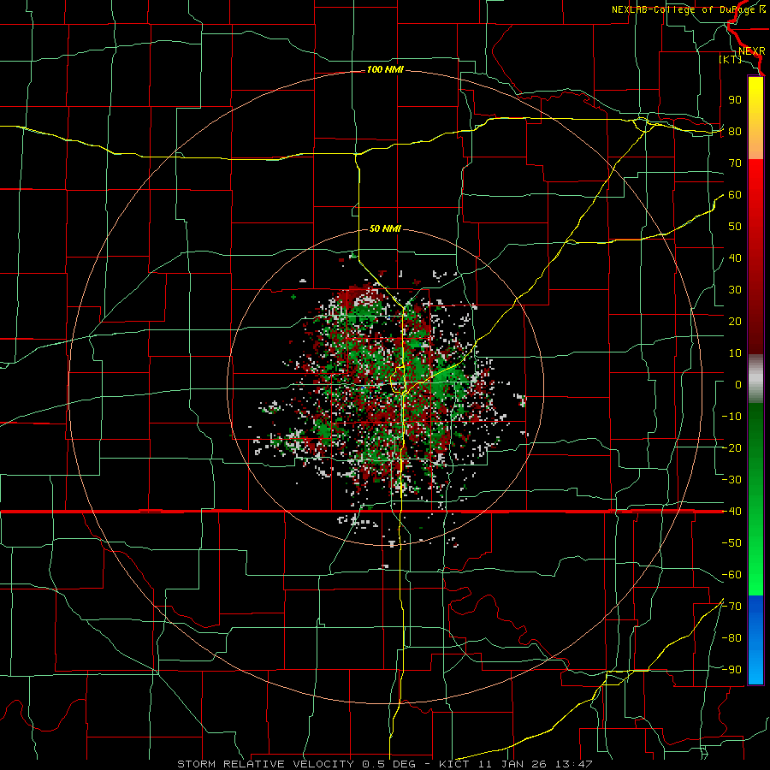This screenshot has width=770, height=770.
Task: Click the -50 value on the velocity scale
Action: 731,543
